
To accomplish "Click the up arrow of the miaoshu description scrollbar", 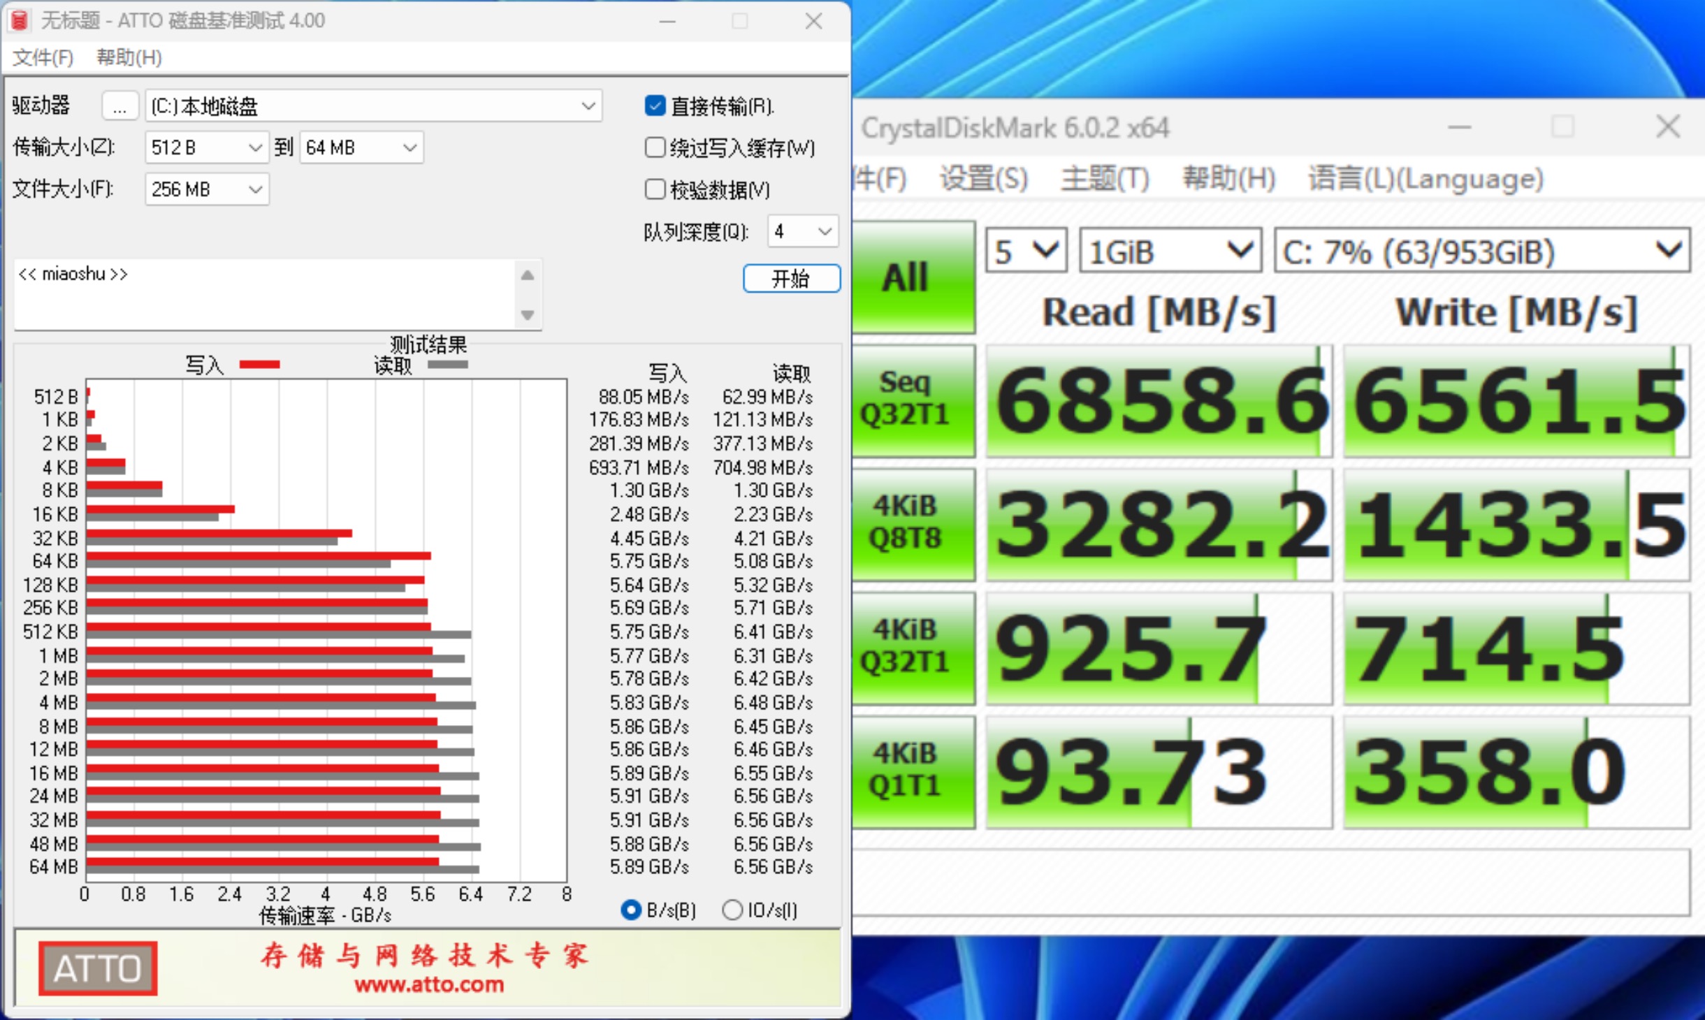I will point(528,274).
